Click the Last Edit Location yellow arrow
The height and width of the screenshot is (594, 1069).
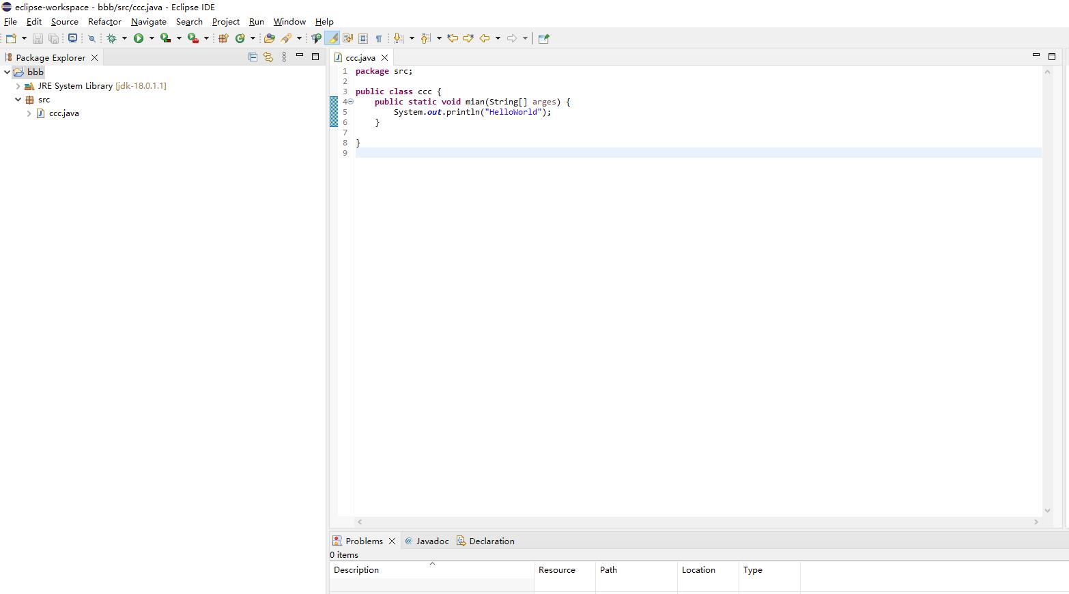pyautogui.click(x=453, y=38)
